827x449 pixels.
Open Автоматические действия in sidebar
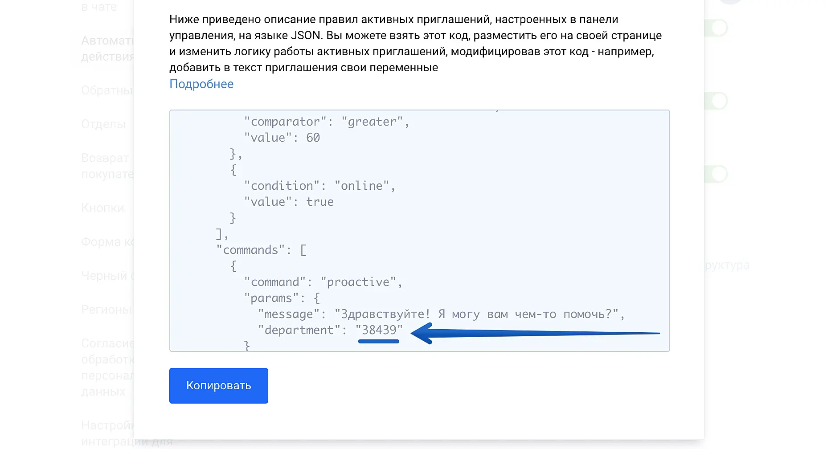click(107, 49)
